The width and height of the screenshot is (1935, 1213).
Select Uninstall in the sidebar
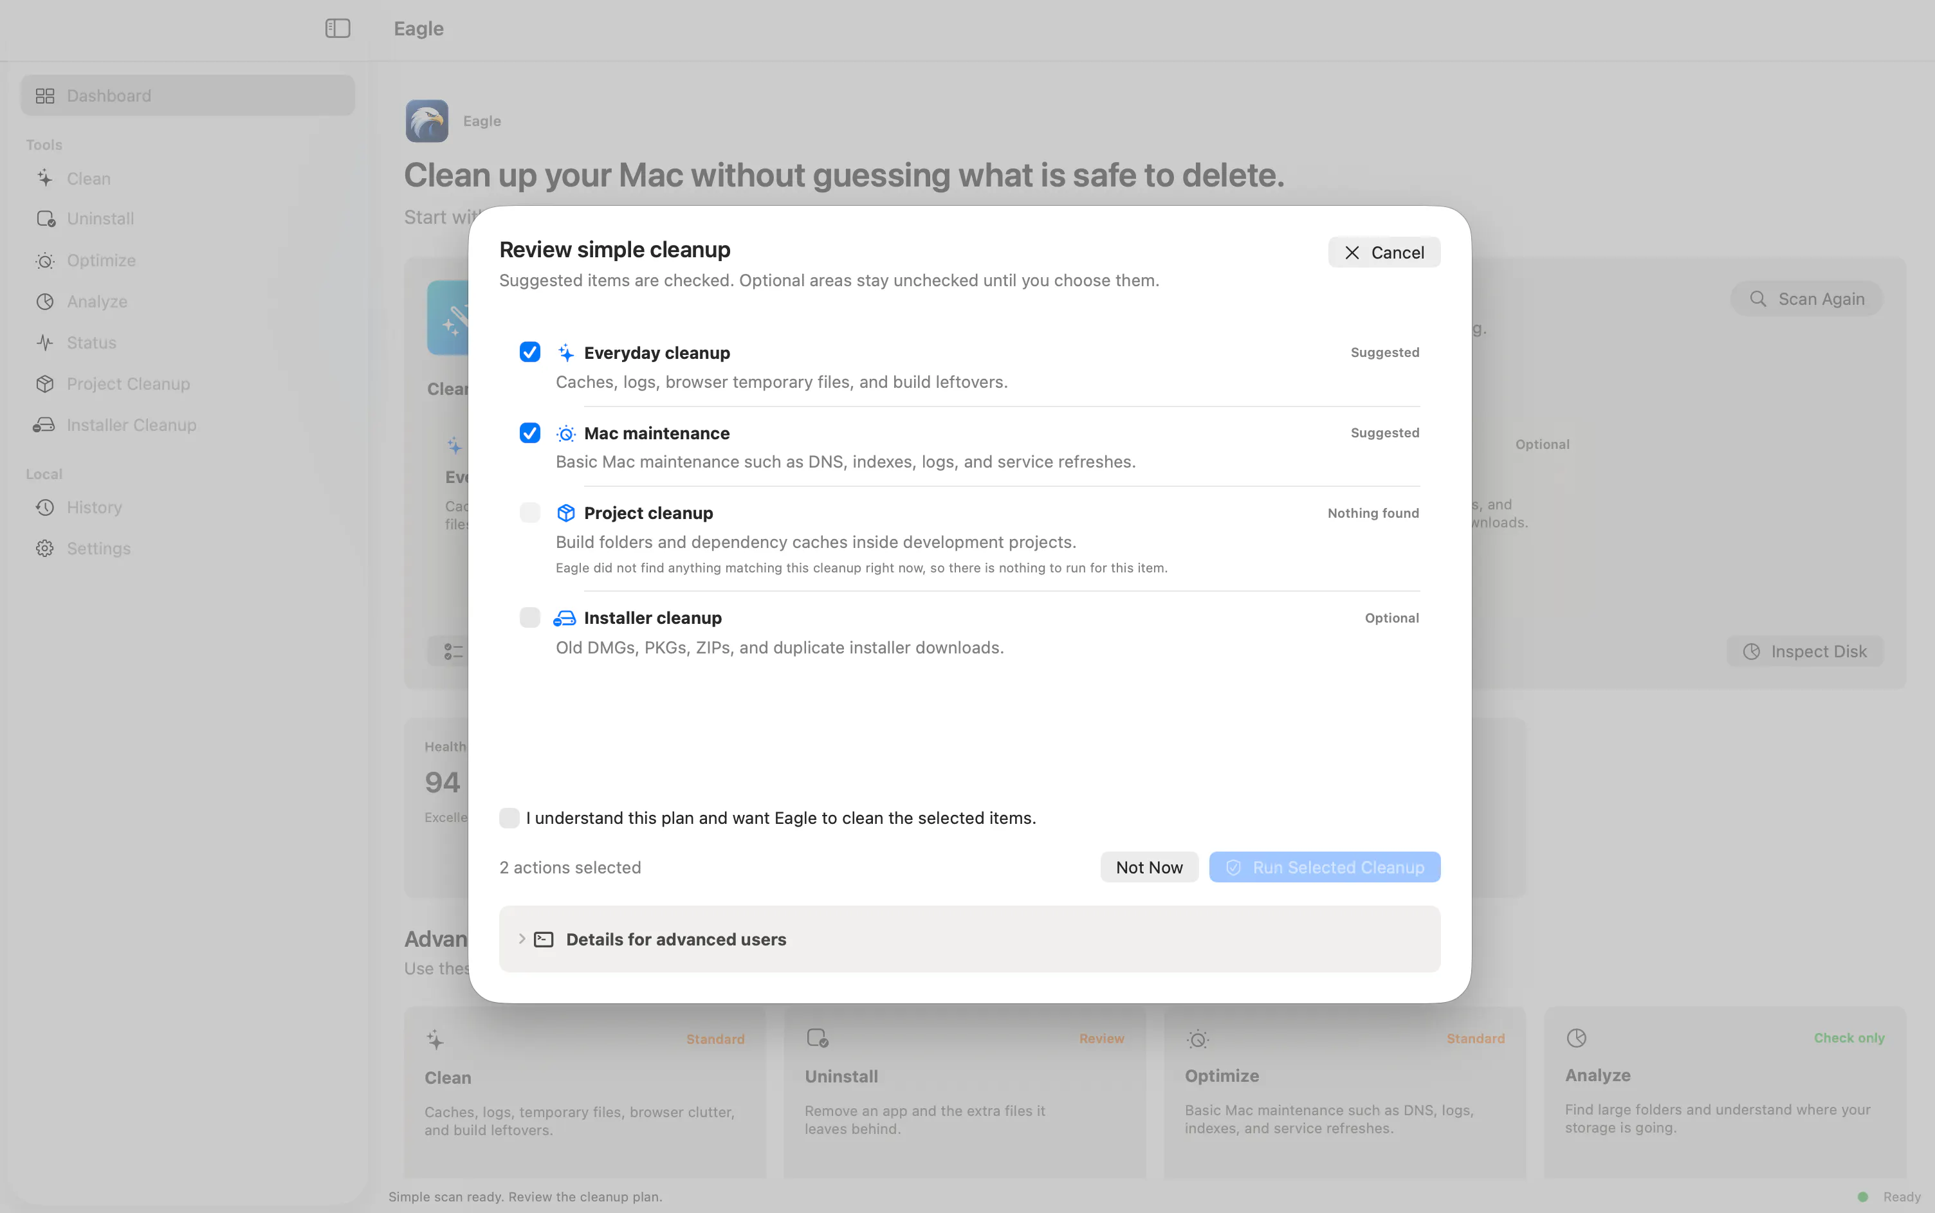[188, 219]
